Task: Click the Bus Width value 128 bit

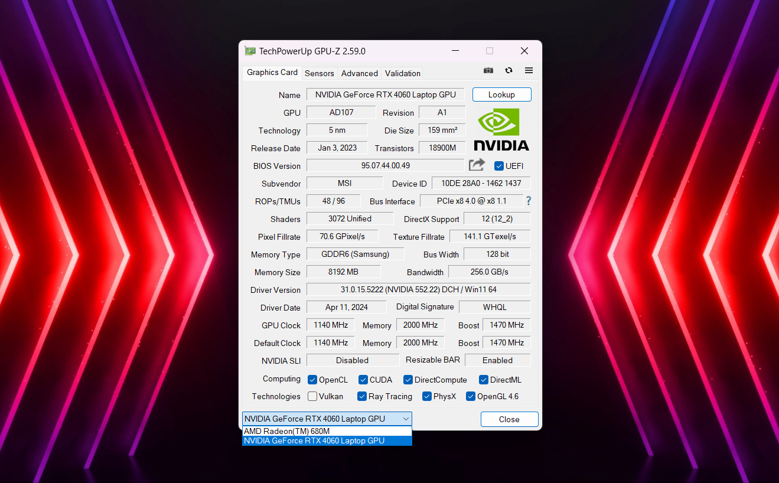Action: point(497,254)
